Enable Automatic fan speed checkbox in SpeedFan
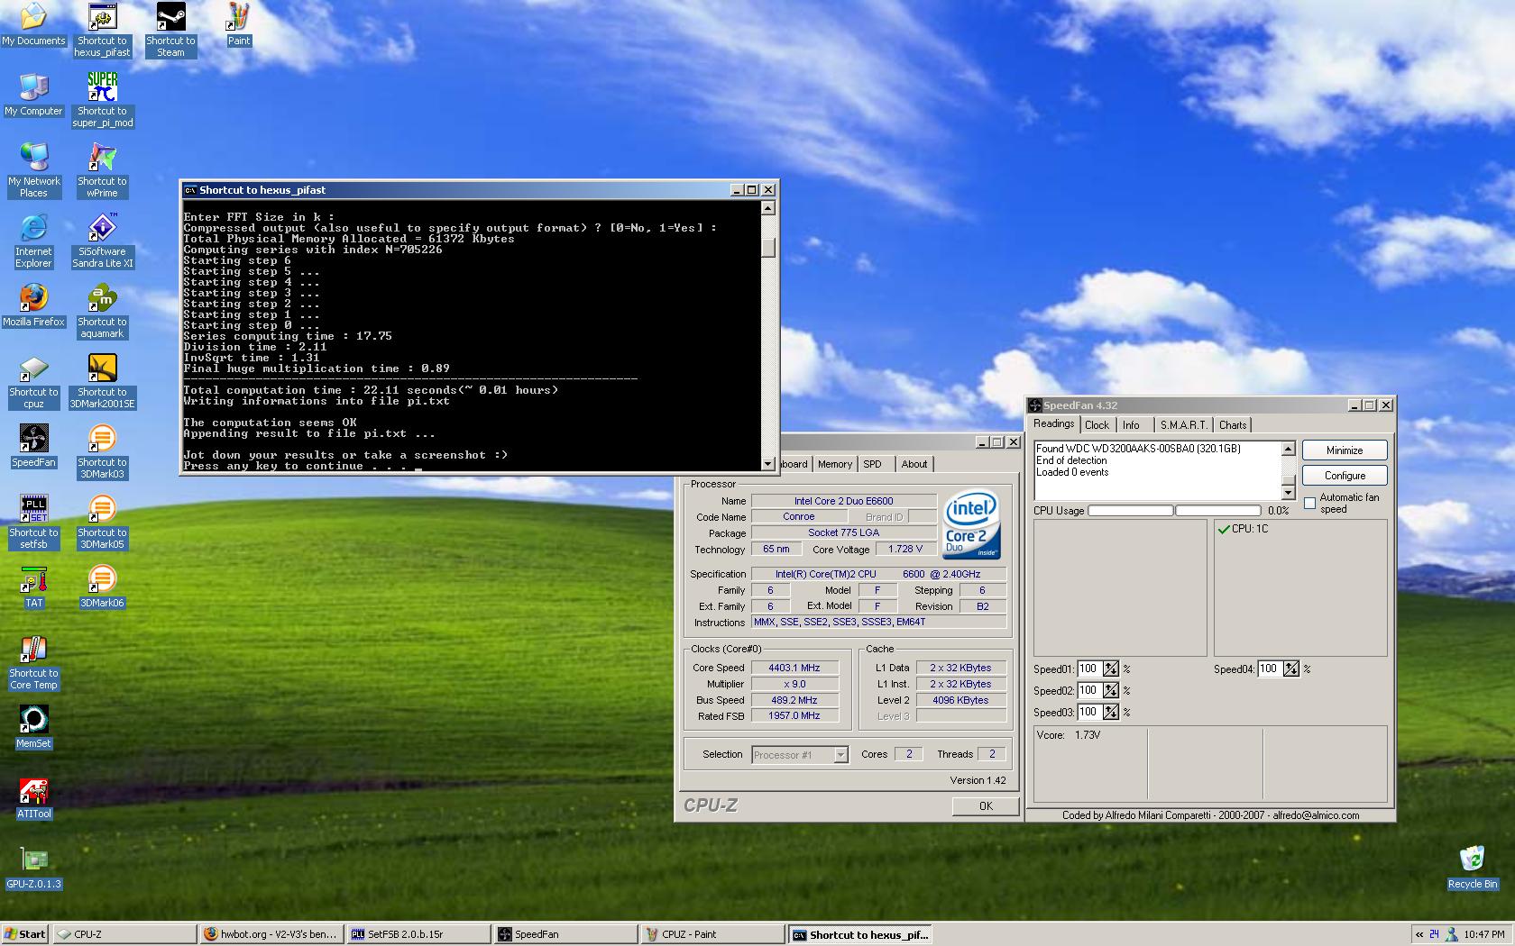This screenshot has width=1515, height=946. [x=1309, y=503]
